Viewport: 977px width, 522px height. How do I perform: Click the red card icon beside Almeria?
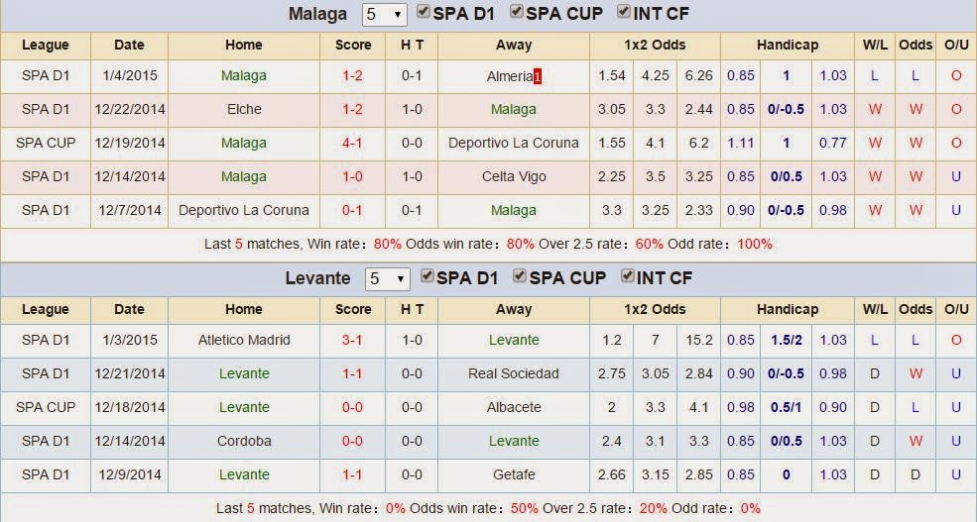(x=537, y=76)
